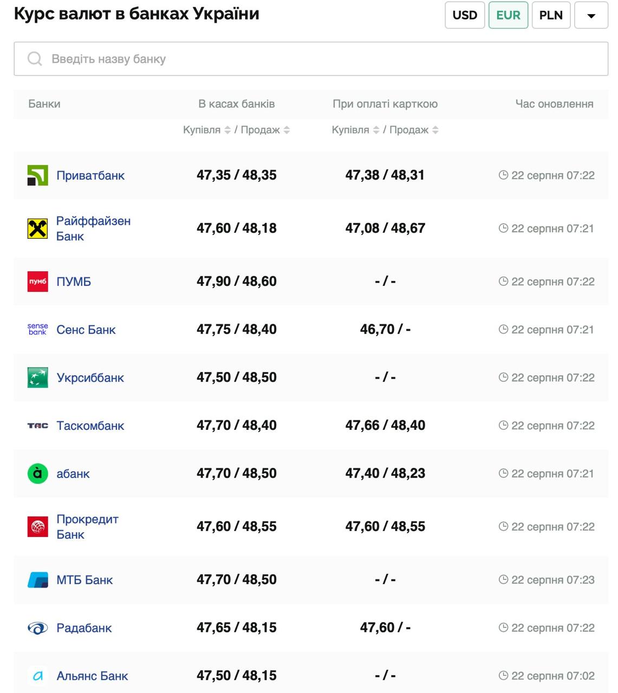Screen dimensions: 618x693
Task: Click the green абанк logo icon
Action: [37, 474]
